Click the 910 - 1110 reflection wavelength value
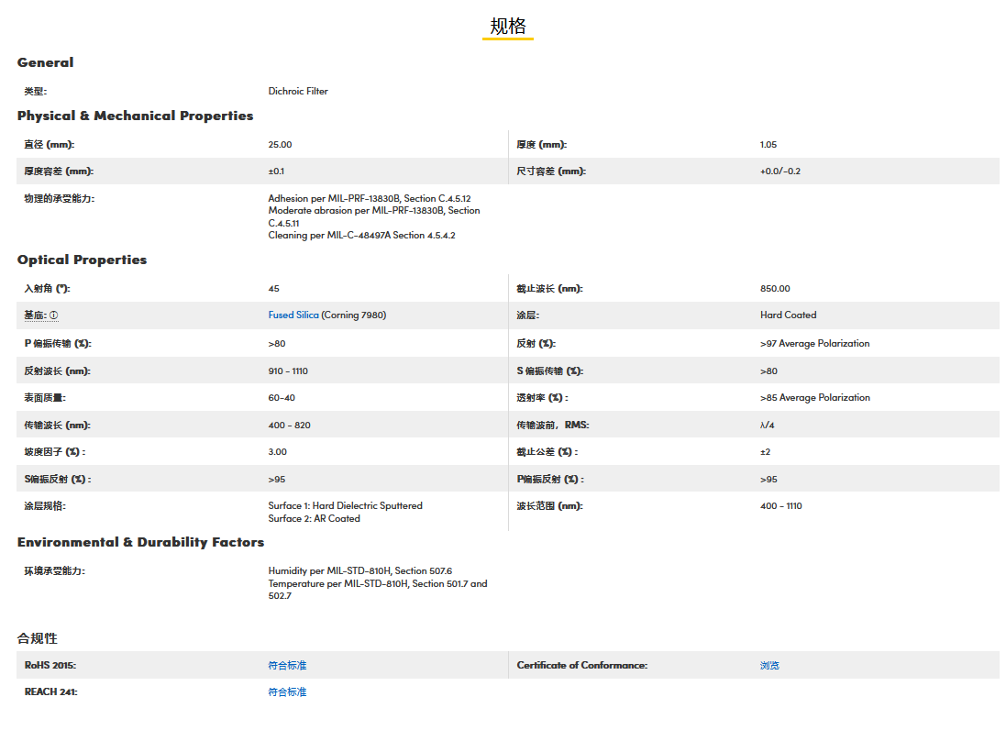The height and width of the screenshot is (730, 1006). click(287, 371)
